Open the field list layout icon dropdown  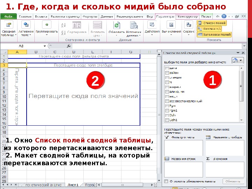(238, 61)
